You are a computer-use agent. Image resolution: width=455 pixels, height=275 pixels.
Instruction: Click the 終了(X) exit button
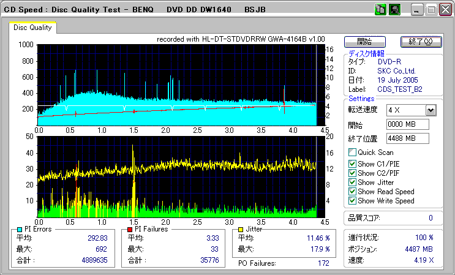(421, 41)
